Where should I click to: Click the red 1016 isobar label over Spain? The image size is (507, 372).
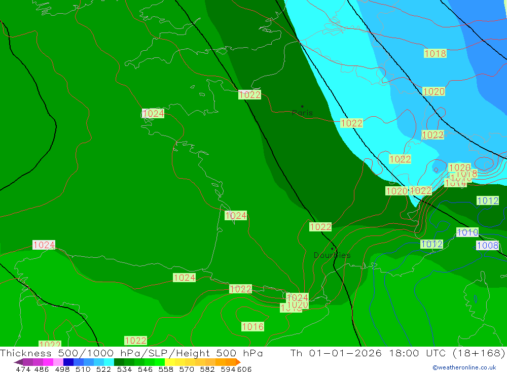tap(253, 327)
